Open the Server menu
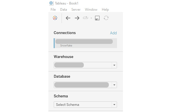The image size is (171, 112). [x=76, y=10]
